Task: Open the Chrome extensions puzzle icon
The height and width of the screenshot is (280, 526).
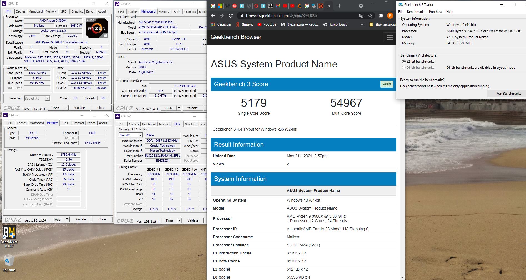Action: pyautogui.click(x=381, y=16)
